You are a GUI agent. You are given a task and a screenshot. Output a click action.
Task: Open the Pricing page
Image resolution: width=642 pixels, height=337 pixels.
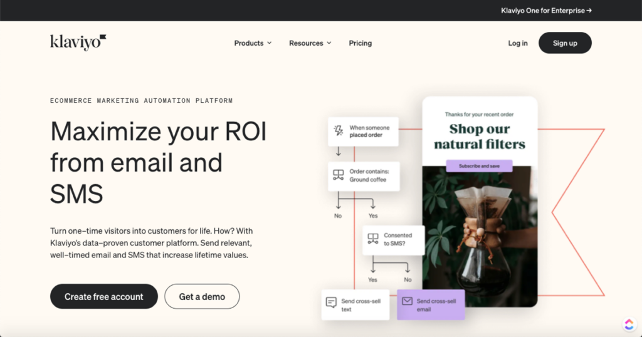(x=360, y=43)
